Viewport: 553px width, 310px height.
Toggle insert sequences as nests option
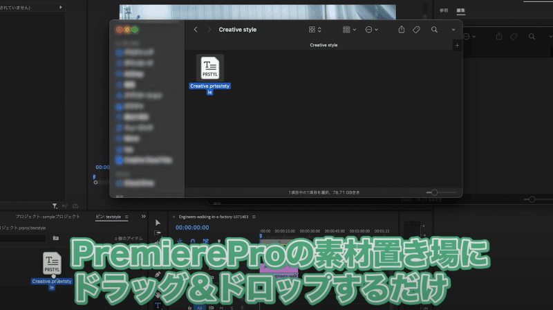click(180, 241)
